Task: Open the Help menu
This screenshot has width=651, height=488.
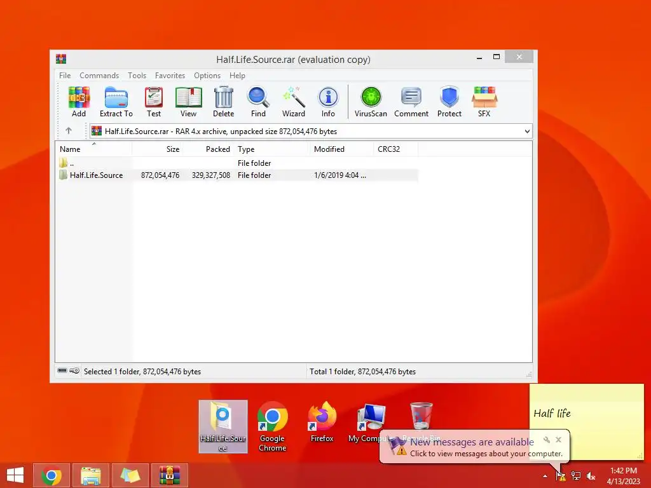Action: click(x=237, y=76)
